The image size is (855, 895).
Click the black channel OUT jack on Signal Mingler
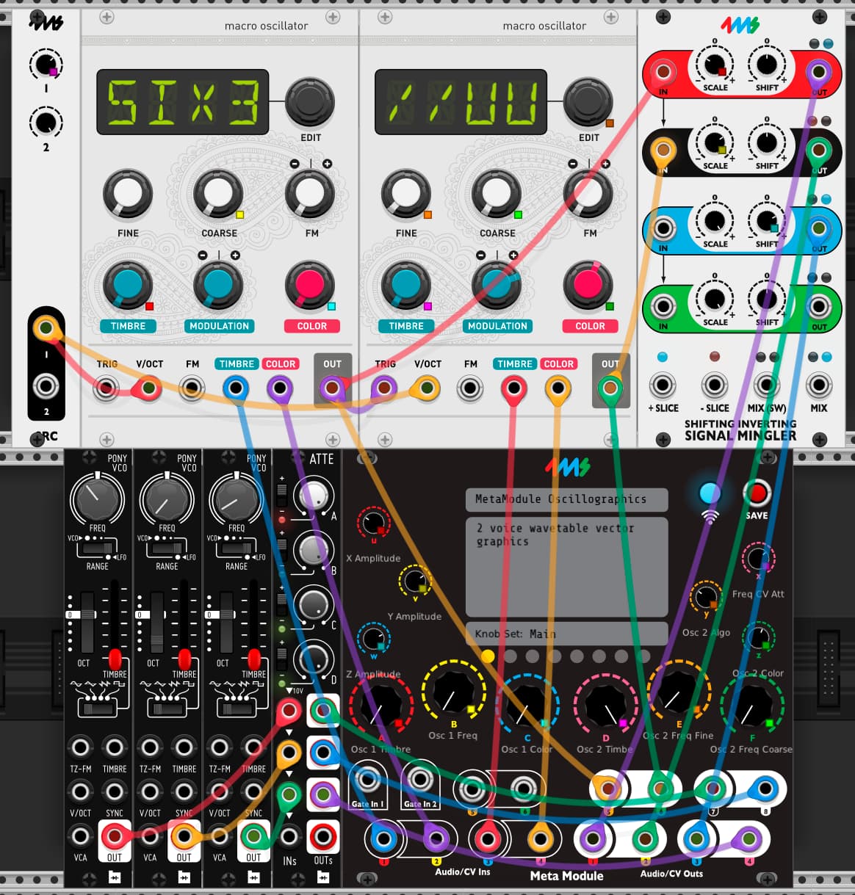pyautogui.click(x=818, y=151)
